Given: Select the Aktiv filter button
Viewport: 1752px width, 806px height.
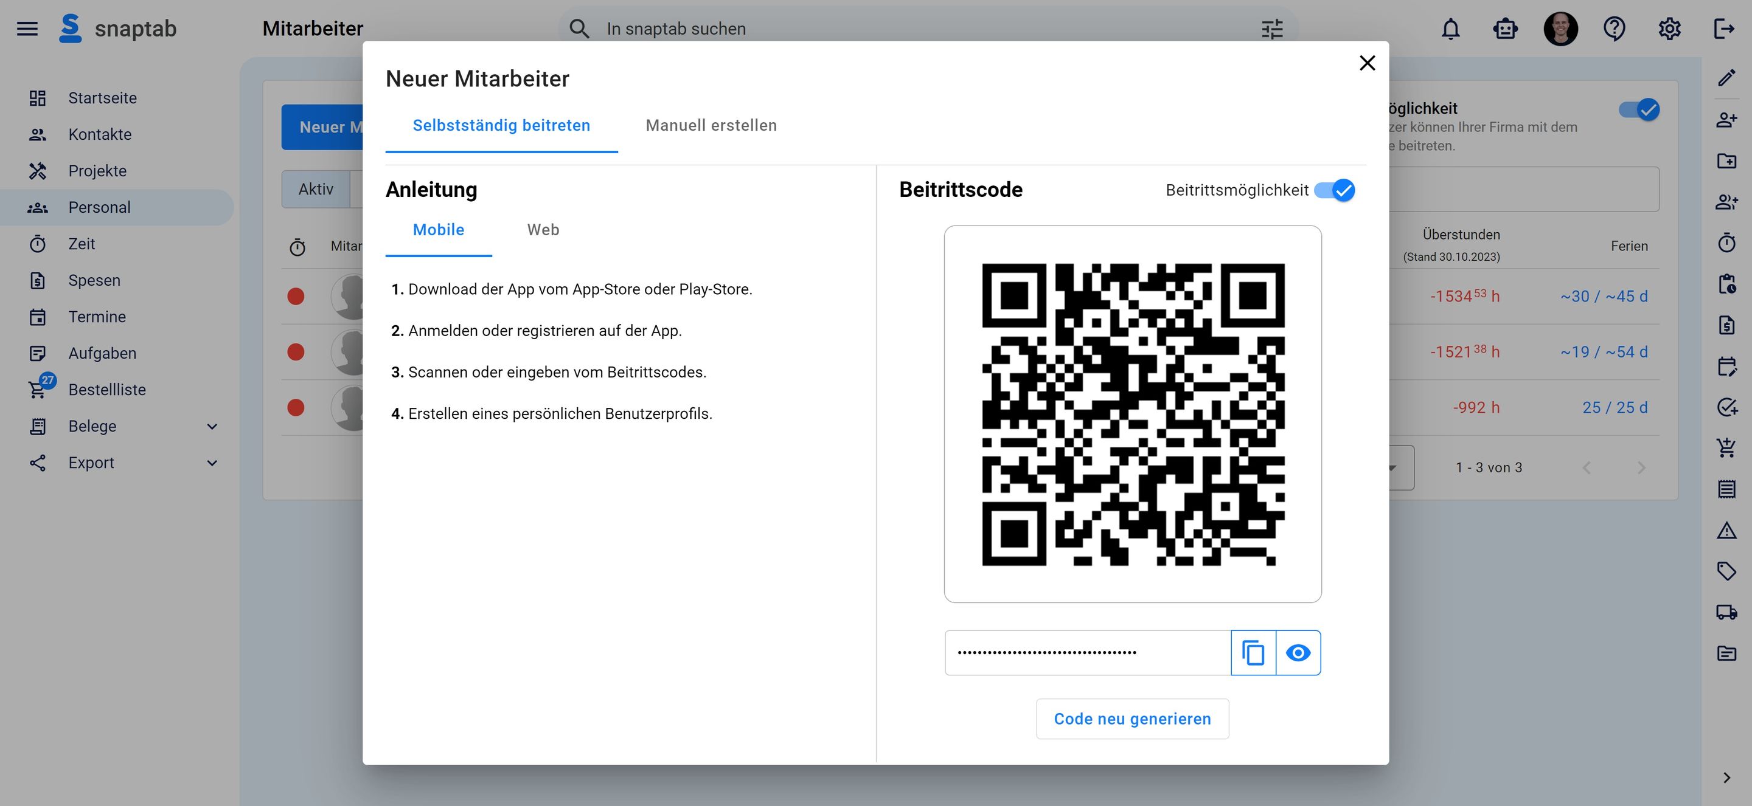Looking at the screenshot, I should point(316,189).
